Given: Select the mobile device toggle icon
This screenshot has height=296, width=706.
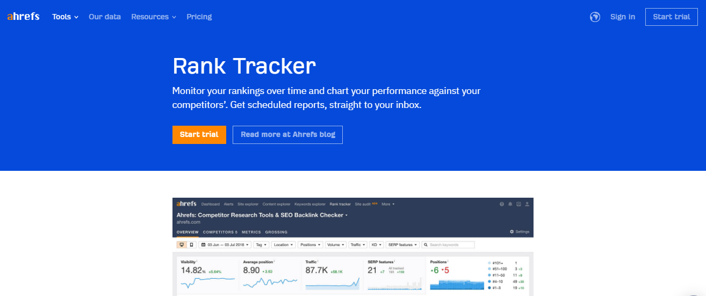Looking at the screenshot, I should click(x=191, y=245).
